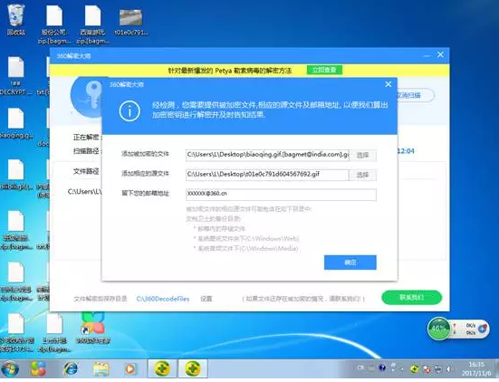Click the key logo in main window
The width and height of the screenshot is (499, 382).
tap(86, 98)
